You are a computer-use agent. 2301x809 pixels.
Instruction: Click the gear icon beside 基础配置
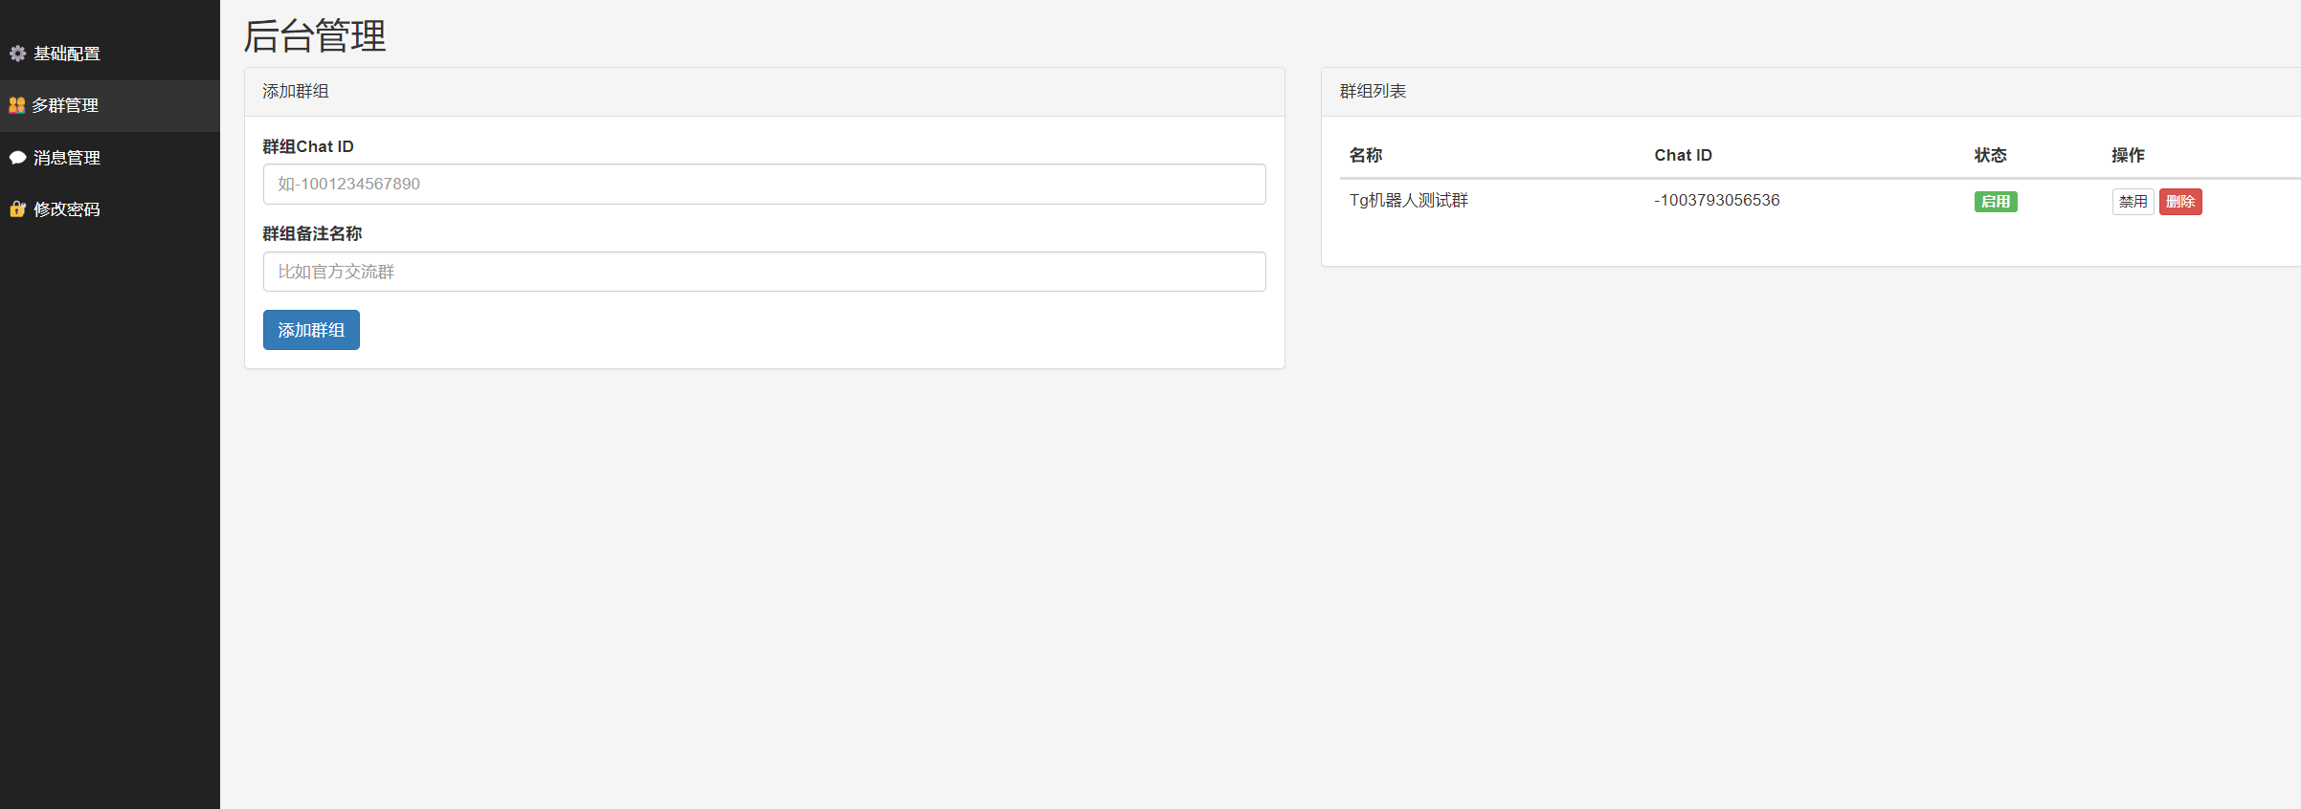[17, 54]
